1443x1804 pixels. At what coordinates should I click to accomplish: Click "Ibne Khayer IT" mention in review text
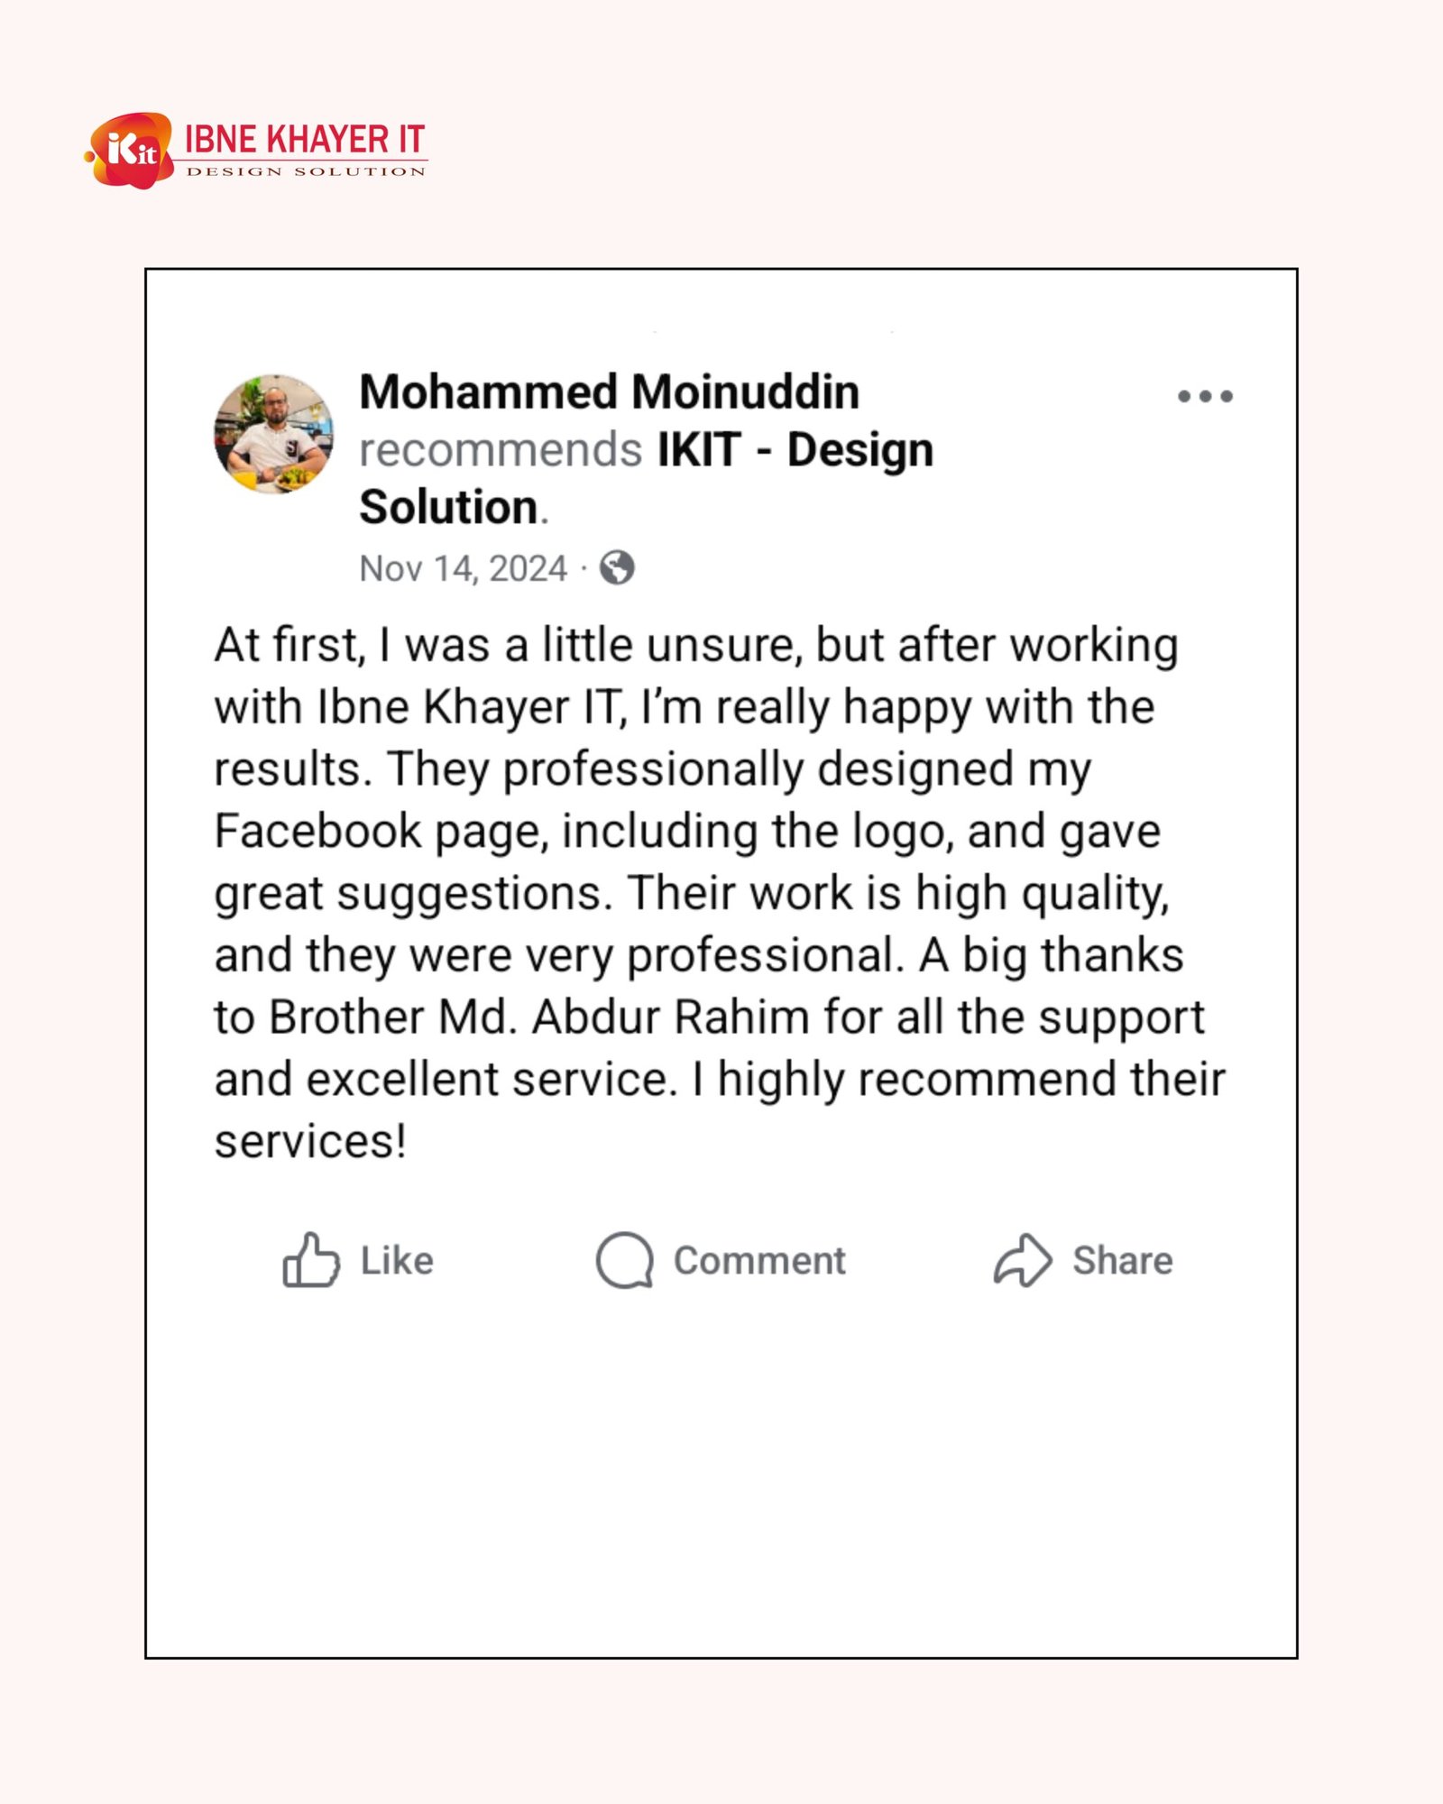(x=470, y=707)
